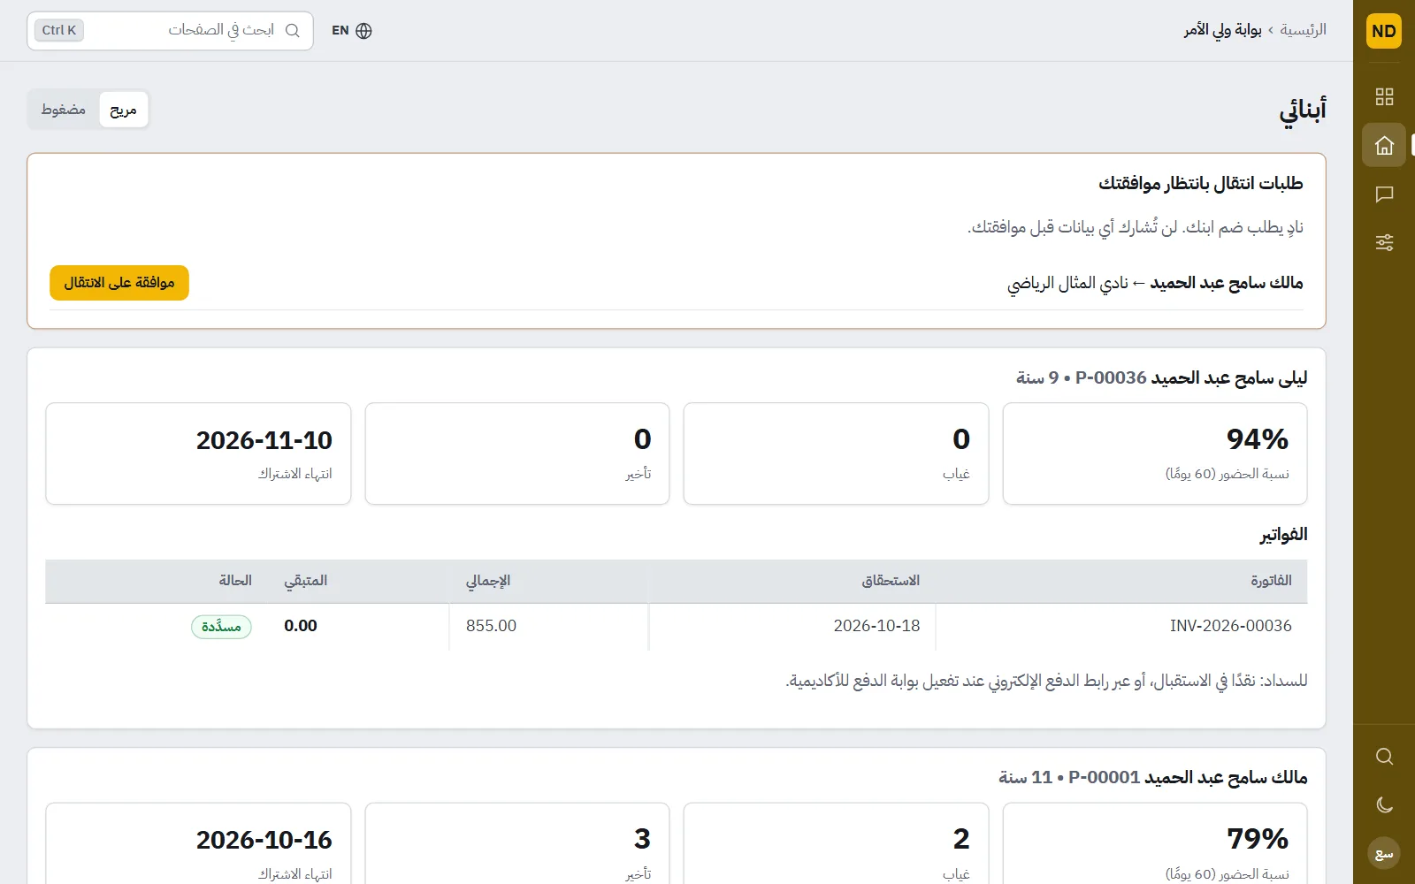
Task: Click the موافقة على الانتقال button
Action: [x=119, y=283]
